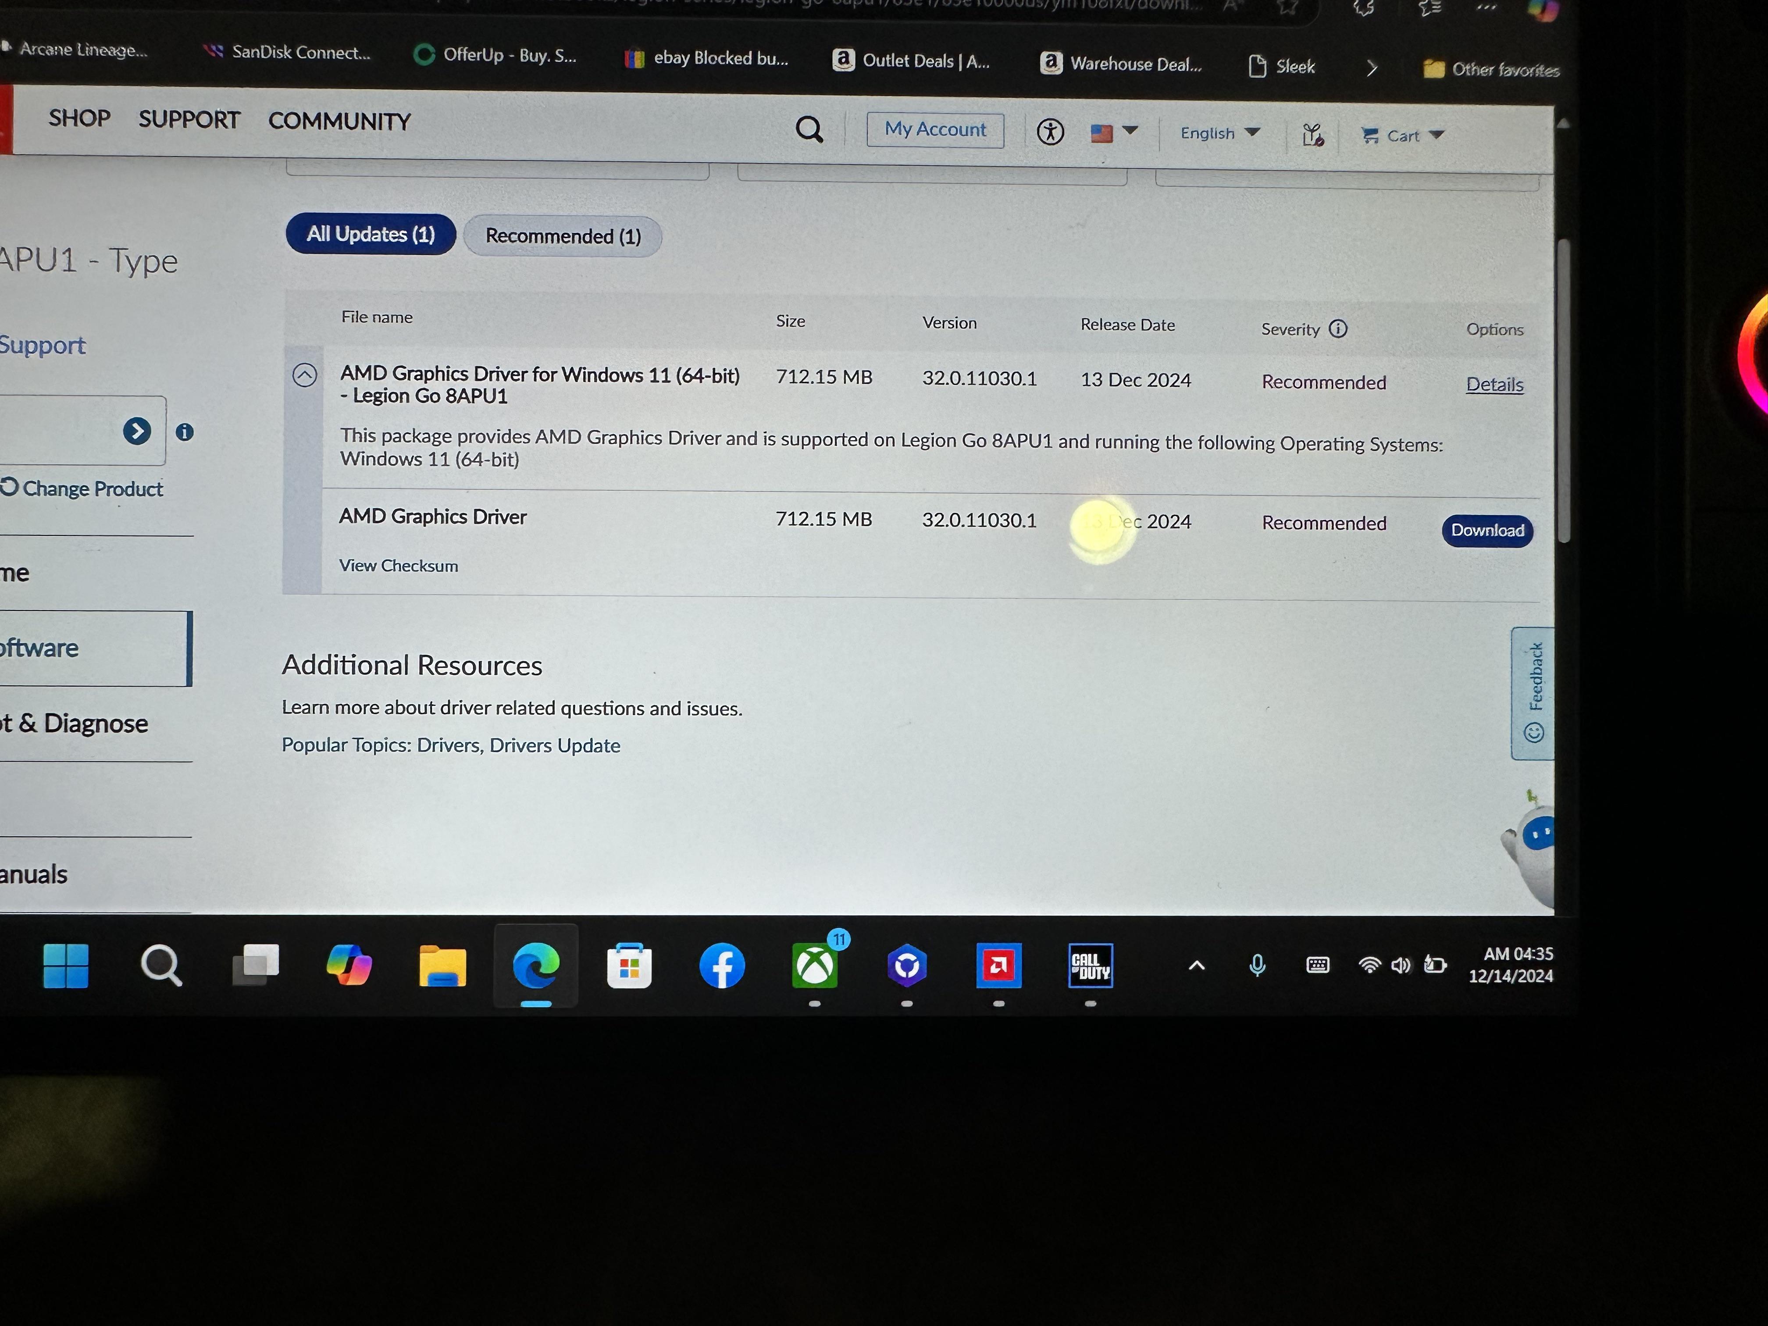This screenshot has height=1326, width=1768.
Task: Open the clock and date panel
Action: (1511, 965)
